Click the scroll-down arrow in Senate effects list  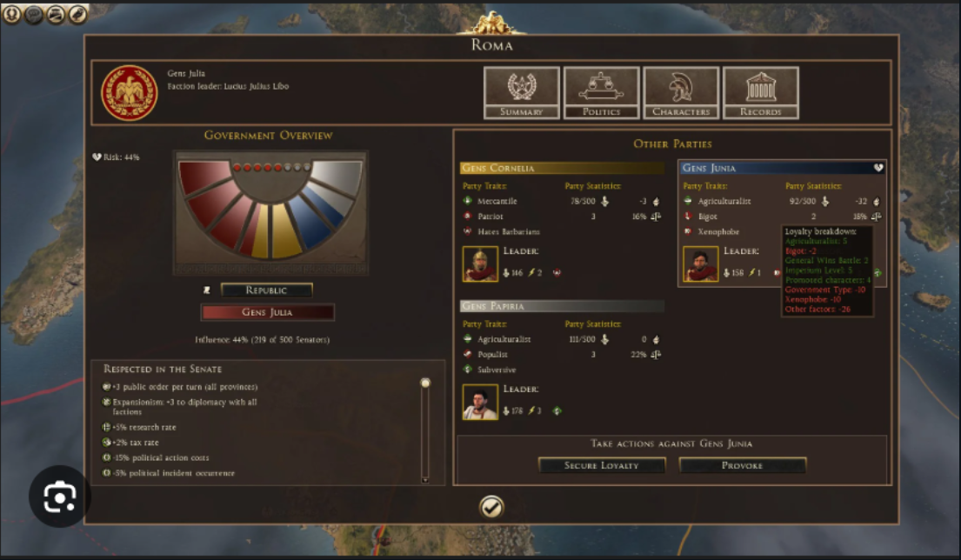tap(424, 480)
